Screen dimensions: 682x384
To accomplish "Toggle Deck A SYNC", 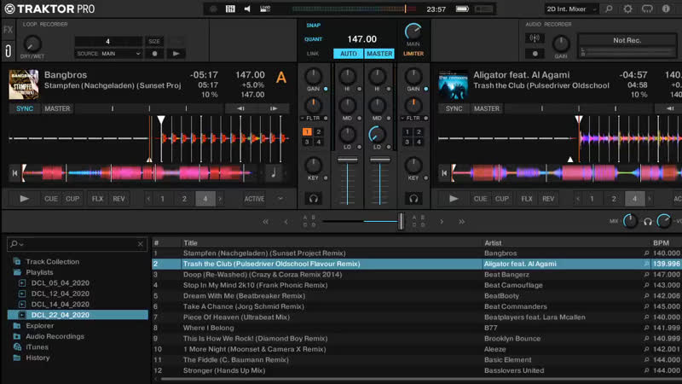I will [25, 108].
